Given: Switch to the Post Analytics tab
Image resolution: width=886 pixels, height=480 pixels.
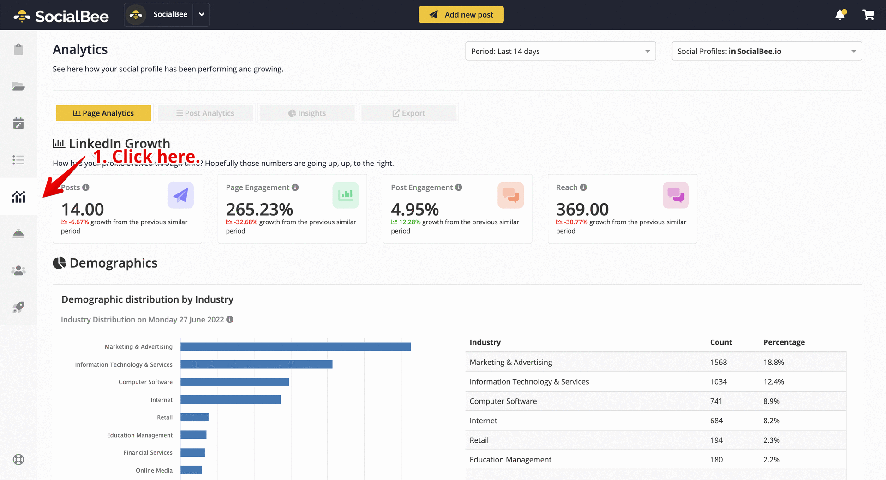Looking at the screenshot, I should click(205, 113).
